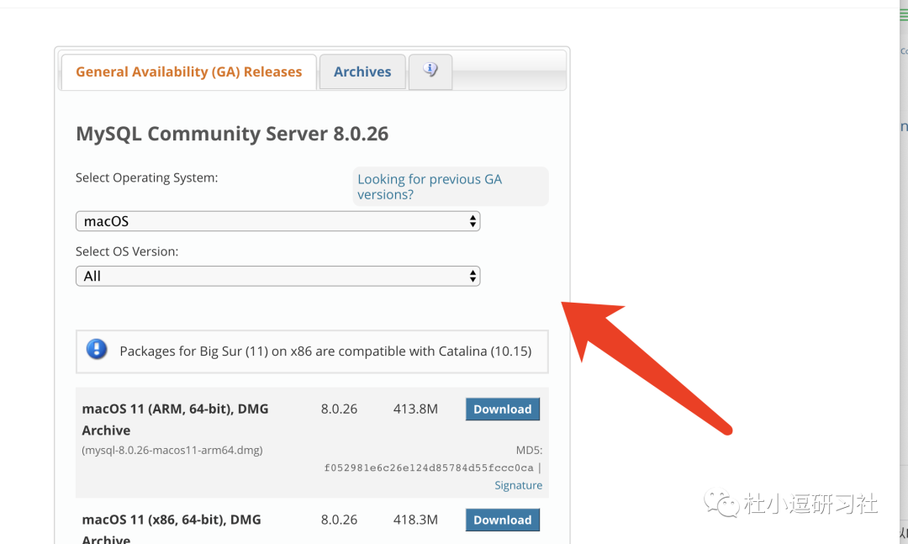908x544 pixels.
Task: Switch to the Archives tab
Action: (362, 71)
